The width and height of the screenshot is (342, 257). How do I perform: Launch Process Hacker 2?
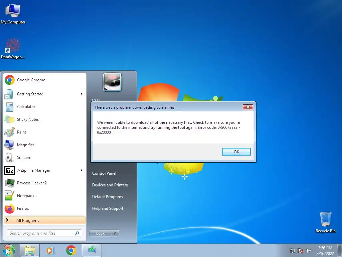click(x=45, y=183)
